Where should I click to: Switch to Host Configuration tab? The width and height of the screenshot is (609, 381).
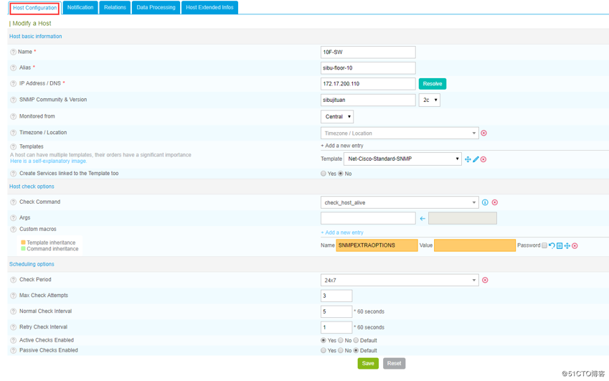tap(34, 8)
